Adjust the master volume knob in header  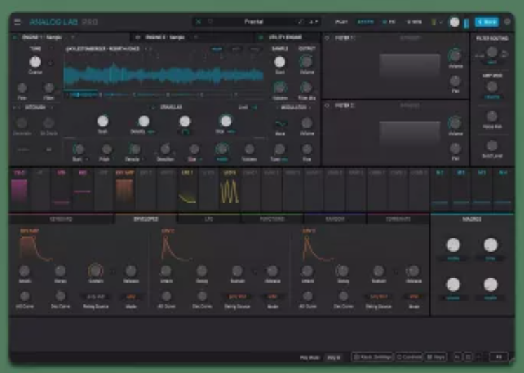tap(455, 22)
